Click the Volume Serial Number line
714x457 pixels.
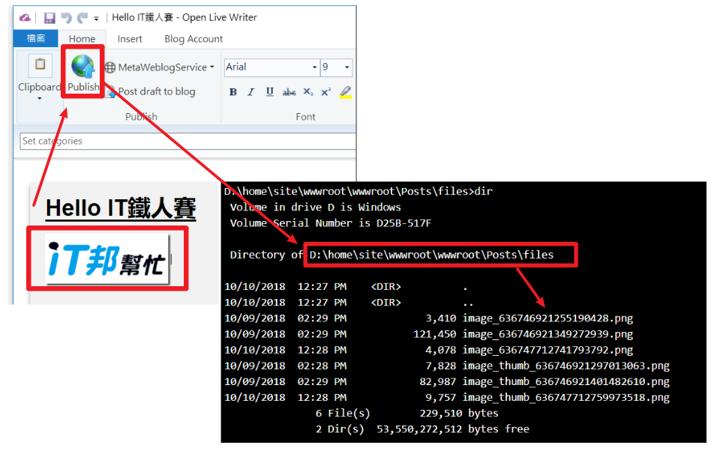pyautogui.click(x=331, y=223)
